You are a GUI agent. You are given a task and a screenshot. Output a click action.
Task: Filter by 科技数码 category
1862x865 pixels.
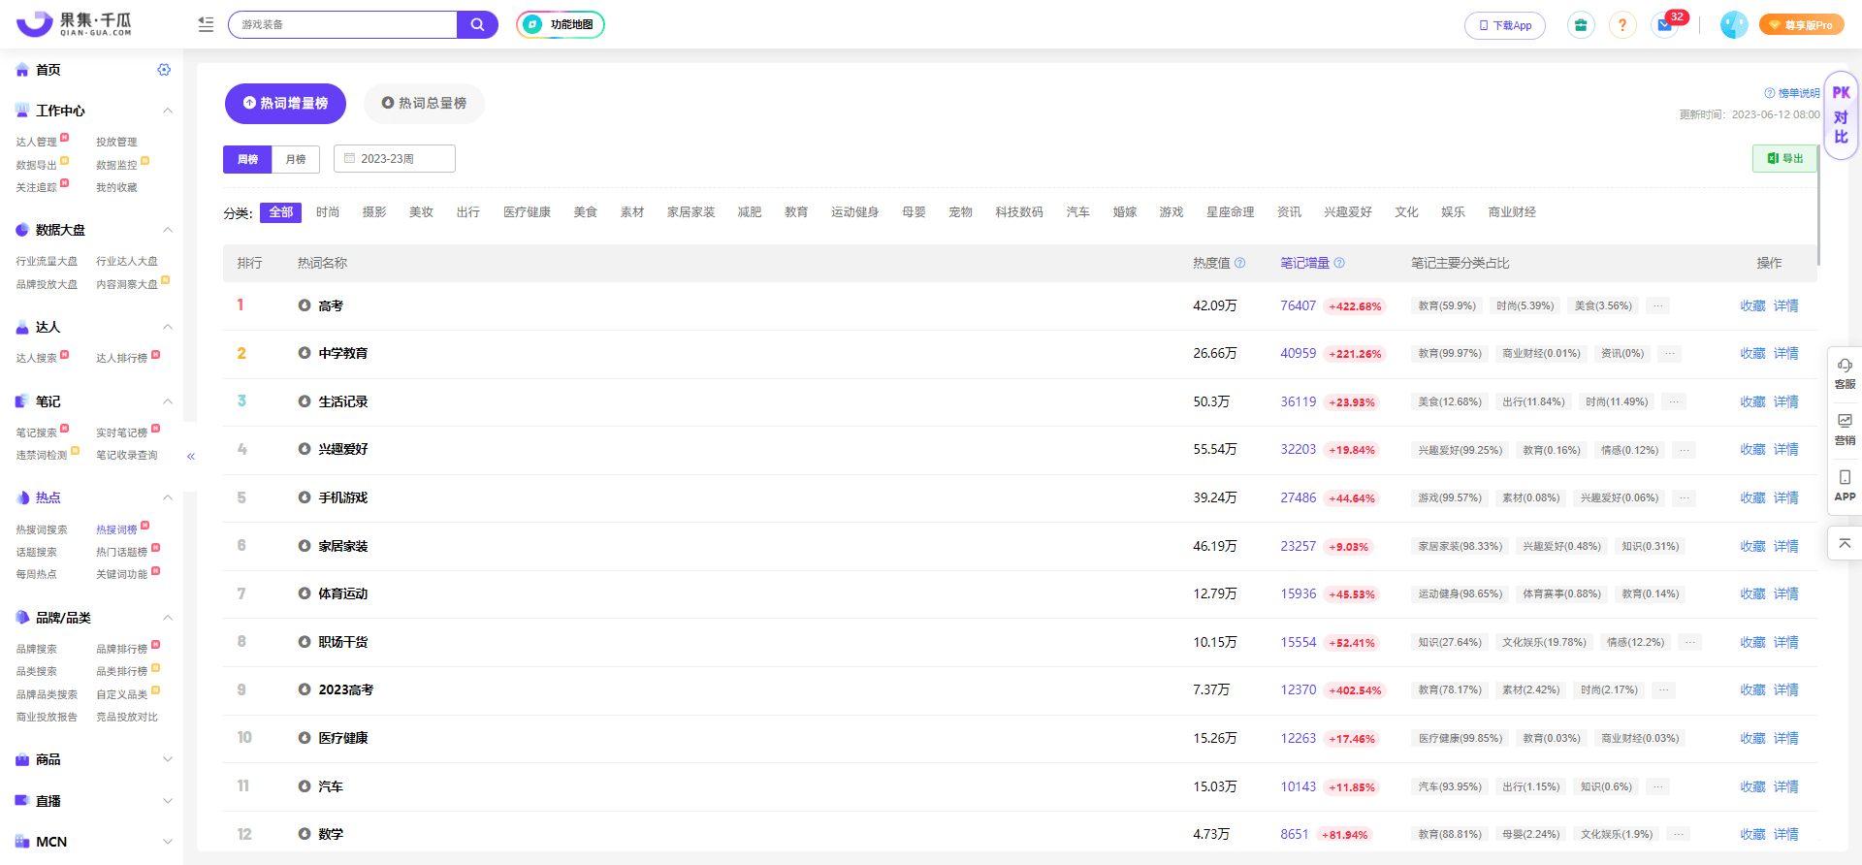(1019, 212)
